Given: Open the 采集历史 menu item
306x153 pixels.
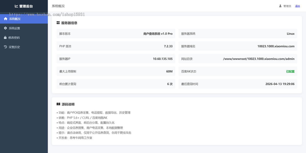Looking at the screenshot, I should pyautogui.click(x=24, y=47).
